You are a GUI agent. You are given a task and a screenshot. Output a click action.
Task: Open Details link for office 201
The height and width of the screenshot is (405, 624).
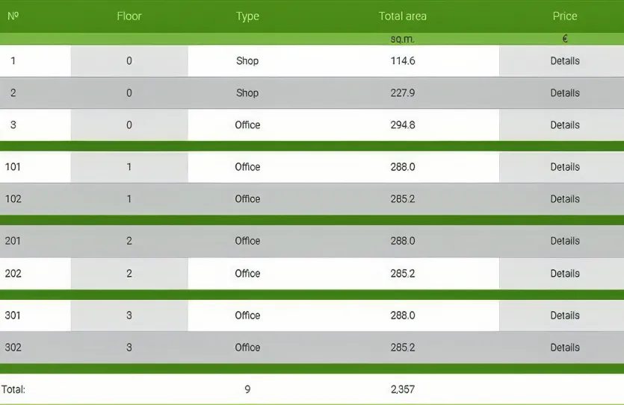(564, 241)
